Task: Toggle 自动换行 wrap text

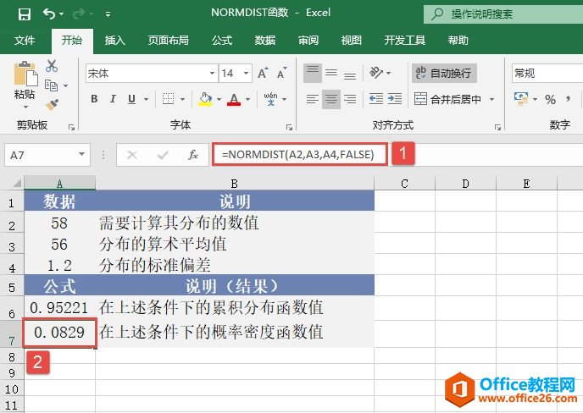Action: tap(444, 73)
